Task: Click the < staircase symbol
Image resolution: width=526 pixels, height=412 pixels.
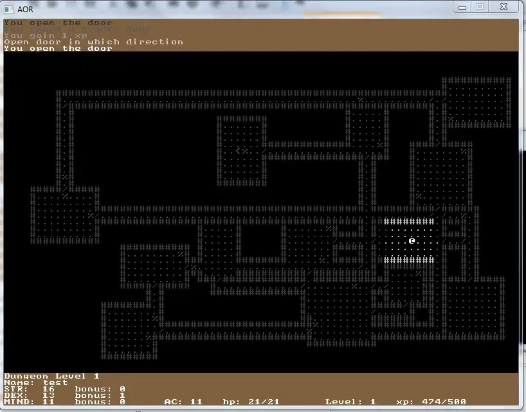Action: [238, 151]
